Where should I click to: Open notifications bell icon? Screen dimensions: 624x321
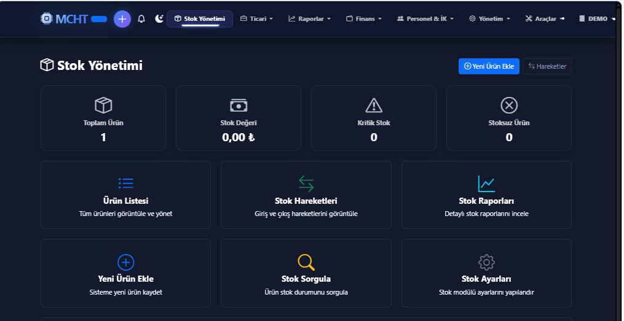click(141, 18)
